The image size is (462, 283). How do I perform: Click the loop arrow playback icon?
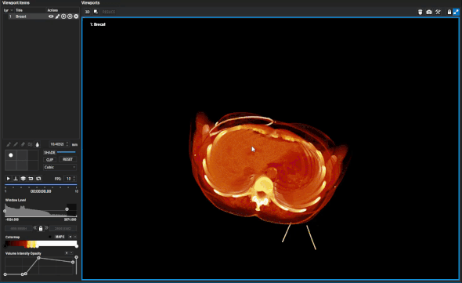coord(31,179)
